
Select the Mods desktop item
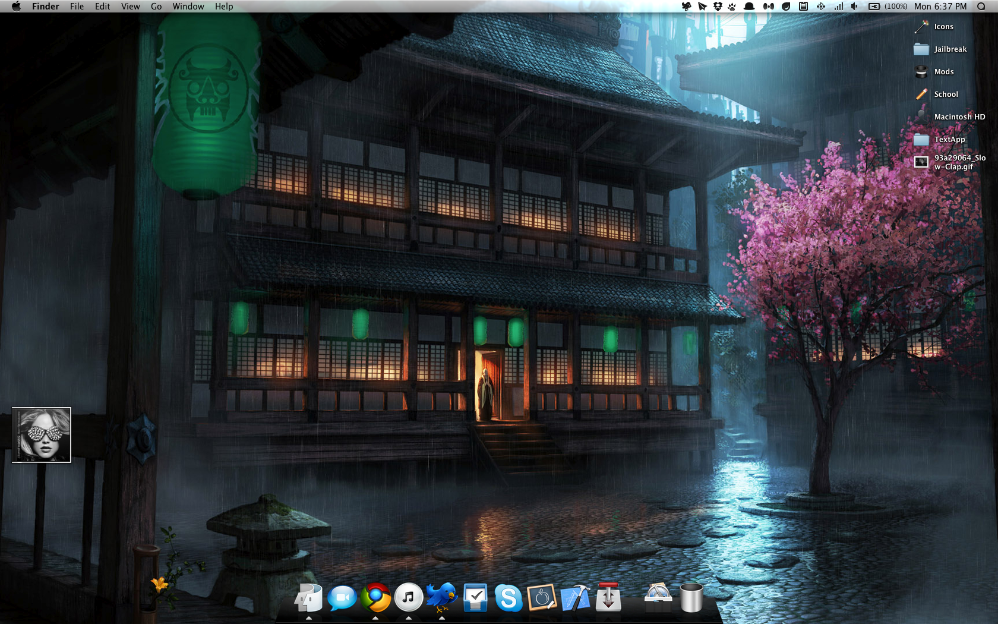[934, 72]
